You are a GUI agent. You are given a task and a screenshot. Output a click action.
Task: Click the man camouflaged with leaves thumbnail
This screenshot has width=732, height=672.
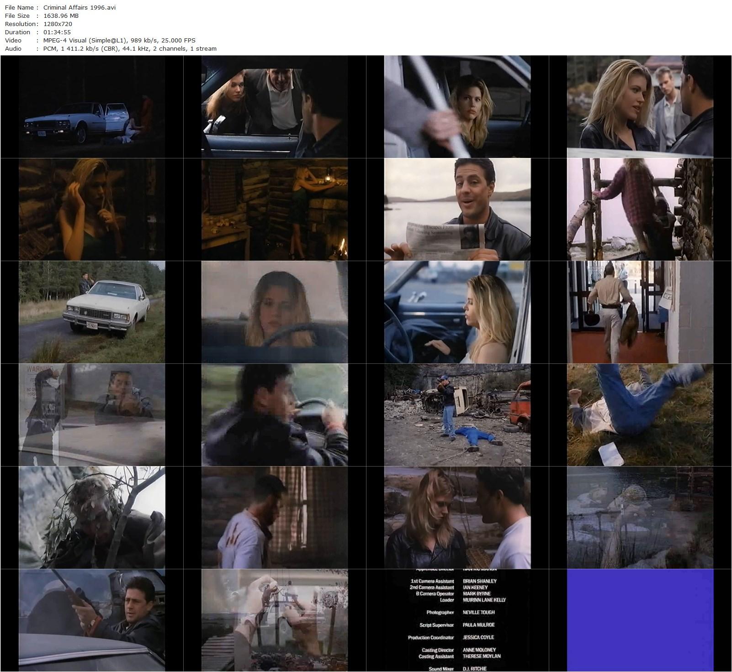click(x=92, y=518)
